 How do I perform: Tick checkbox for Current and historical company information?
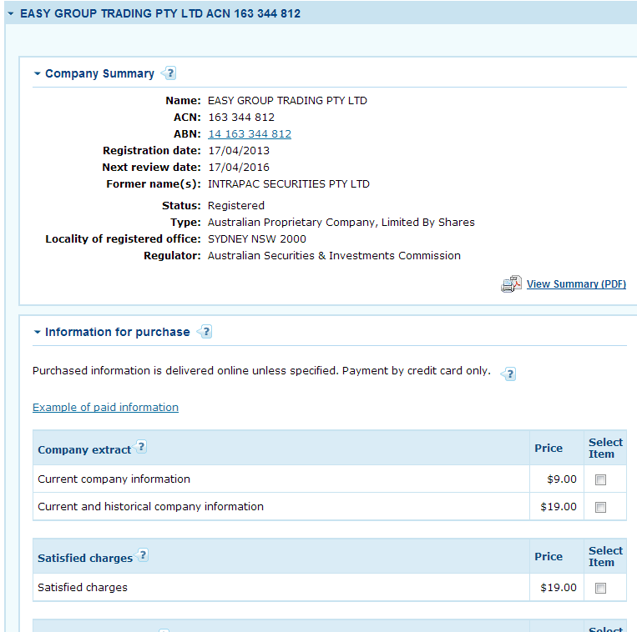[600, 507]
